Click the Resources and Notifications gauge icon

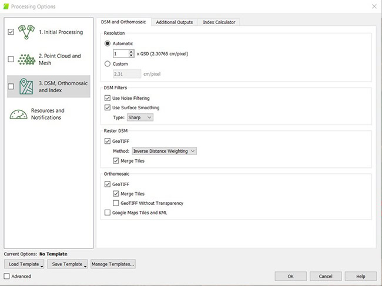(x=19, y=114)
